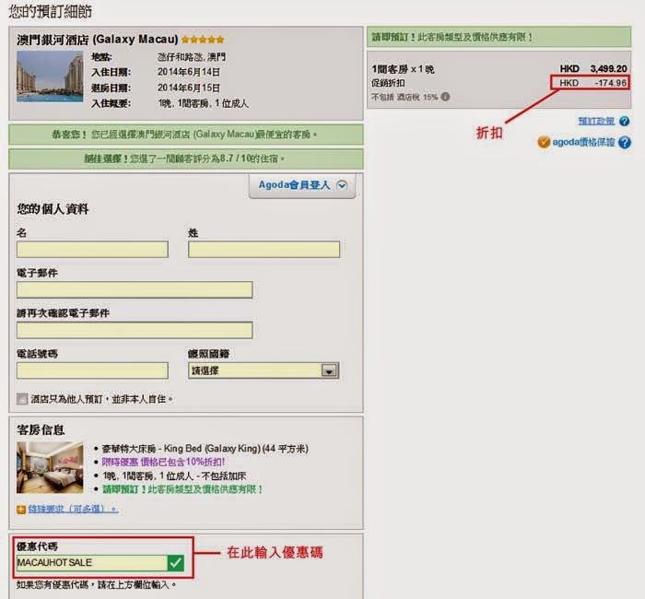Screen dimensions: 645x599
Task: Click the 電子郵件 input field
Action: coord(134,290)
